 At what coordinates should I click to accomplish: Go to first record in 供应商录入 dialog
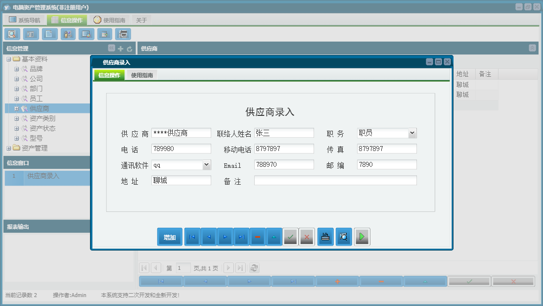click(x=192, y=237)
